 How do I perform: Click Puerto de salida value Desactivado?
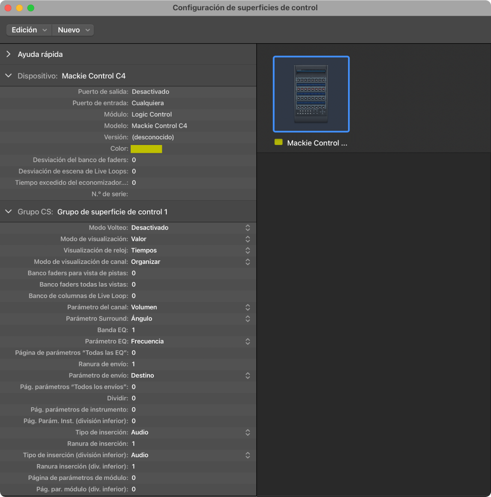point(150,92)
